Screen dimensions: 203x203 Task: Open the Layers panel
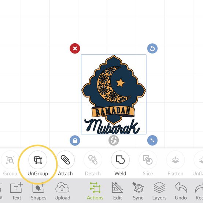pos(159,191)
